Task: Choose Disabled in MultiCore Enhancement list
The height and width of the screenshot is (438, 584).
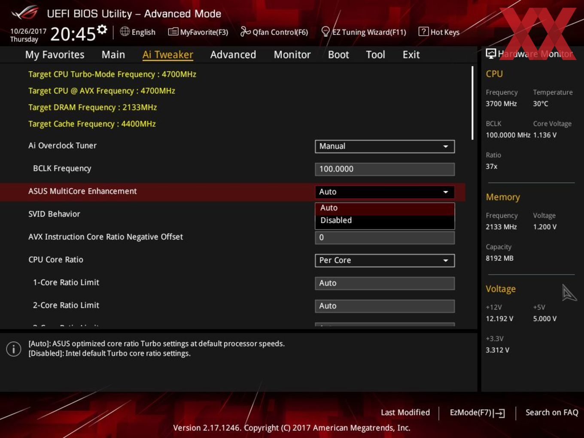Action: point(385,220)
